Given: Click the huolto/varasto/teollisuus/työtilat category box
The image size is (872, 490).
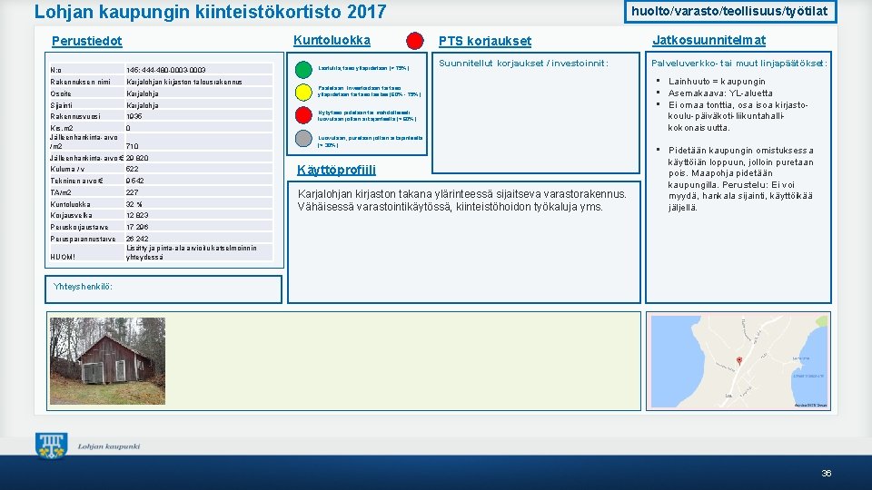Looking at the screenshot, I should (730, 11).
